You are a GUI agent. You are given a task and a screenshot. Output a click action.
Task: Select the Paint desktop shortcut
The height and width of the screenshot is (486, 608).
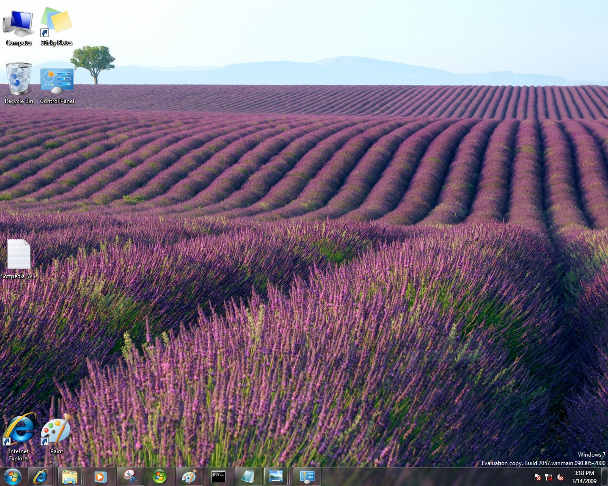[x=57, y=431]
